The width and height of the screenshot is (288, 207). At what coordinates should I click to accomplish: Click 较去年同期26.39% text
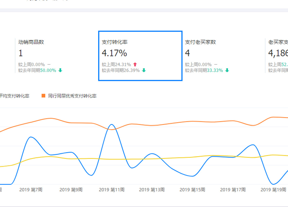(x=121, y=70)
